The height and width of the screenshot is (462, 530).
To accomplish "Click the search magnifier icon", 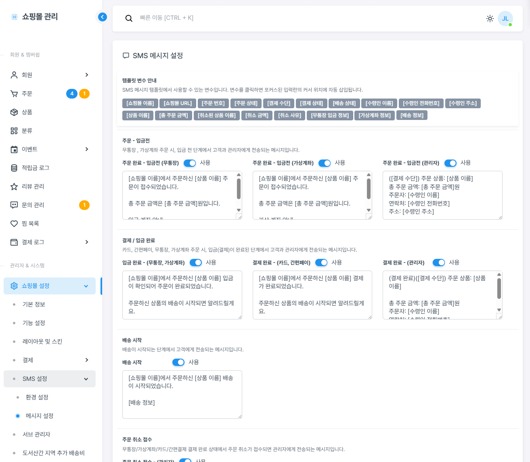I will tap(129, 18).
